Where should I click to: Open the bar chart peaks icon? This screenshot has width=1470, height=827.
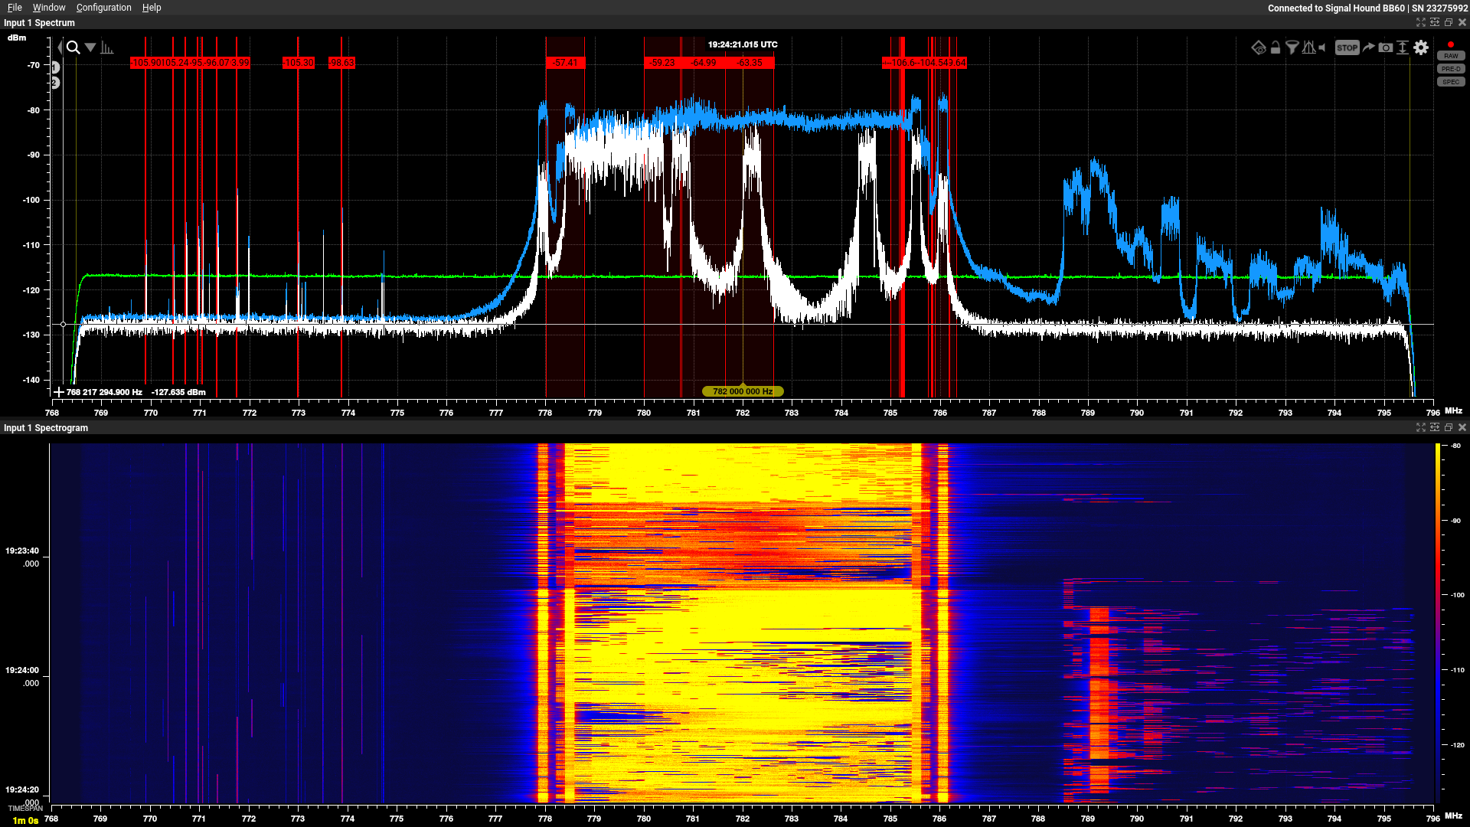click(107, 47)
